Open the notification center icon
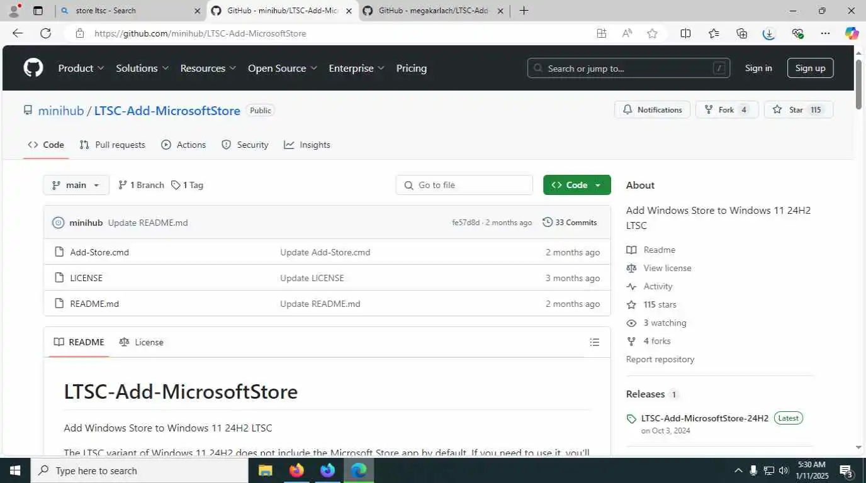The width and height of the screenshot is (866, 483). (x=846, y=470)
